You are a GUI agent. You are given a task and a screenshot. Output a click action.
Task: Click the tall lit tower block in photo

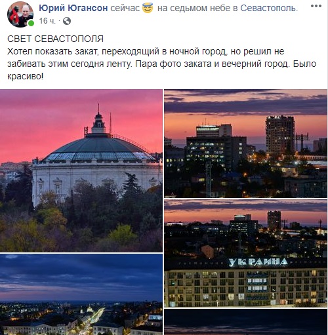point(280,135)
